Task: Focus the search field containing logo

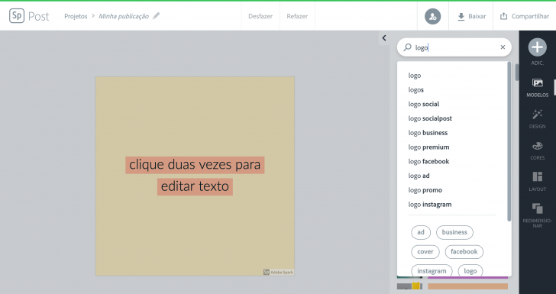Action: [x=454, y=47]
